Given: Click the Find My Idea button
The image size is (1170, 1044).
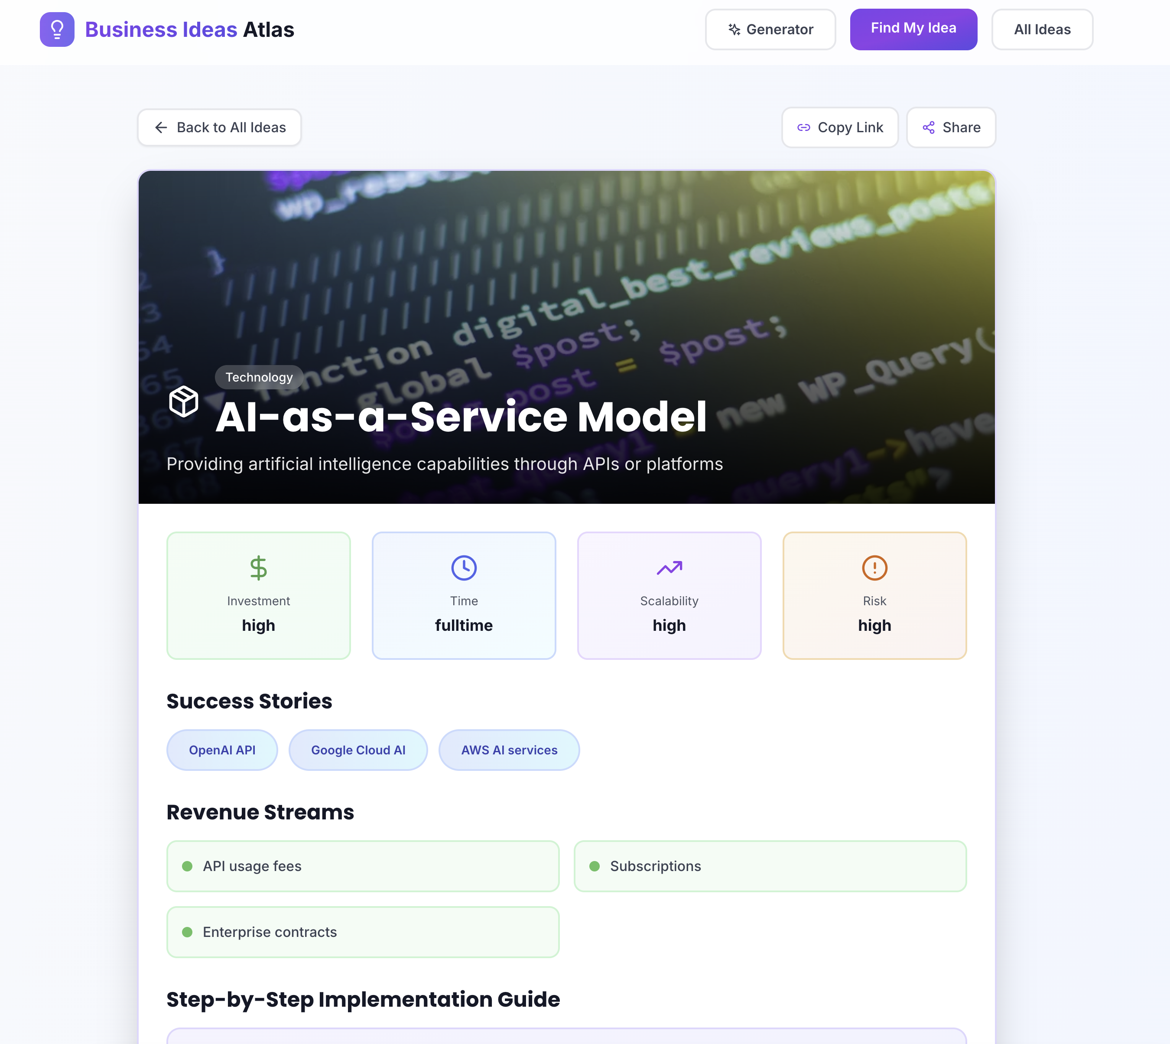Looking at the screenshot, I should click(x=913, y=29).
